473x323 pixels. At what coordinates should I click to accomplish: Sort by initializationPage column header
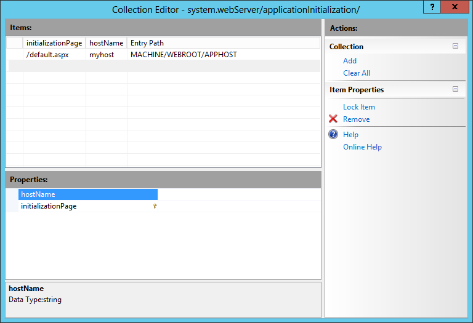pos(54,43)
